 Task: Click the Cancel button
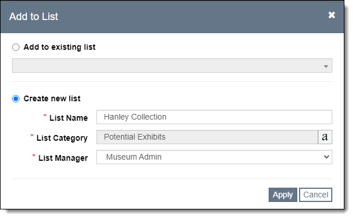316,195
